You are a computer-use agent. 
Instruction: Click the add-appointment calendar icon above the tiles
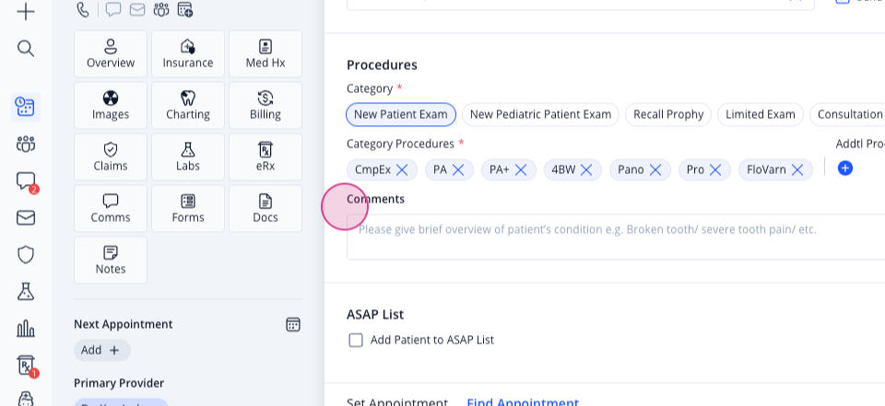(185, 9)
